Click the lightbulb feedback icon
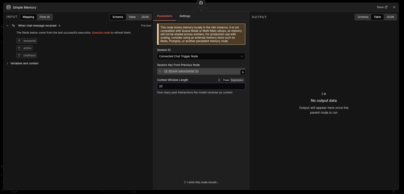 (x=185, y=182)
